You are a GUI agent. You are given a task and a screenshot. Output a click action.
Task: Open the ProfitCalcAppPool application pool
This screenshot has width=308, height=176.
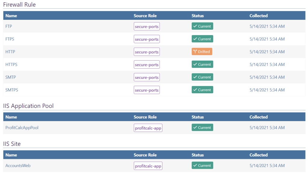pyautogui.click(x=22, y=128)
